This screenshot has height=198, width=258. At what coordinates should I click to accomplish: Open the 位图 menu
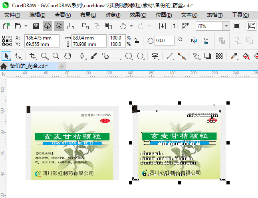pyautogui.click(x=164, y=15)
